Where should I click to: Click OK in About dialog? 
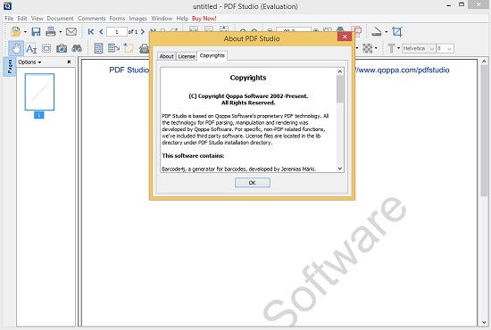pyautogui.click(x=253, y=183)
